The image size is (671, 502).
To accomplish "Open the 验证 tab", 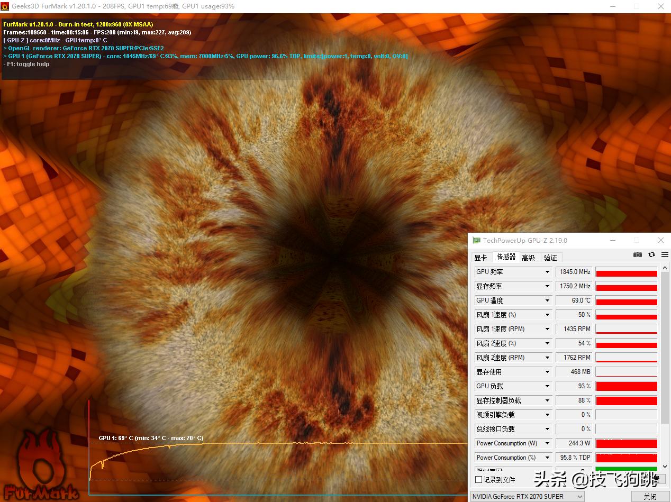I will point(550,258).
